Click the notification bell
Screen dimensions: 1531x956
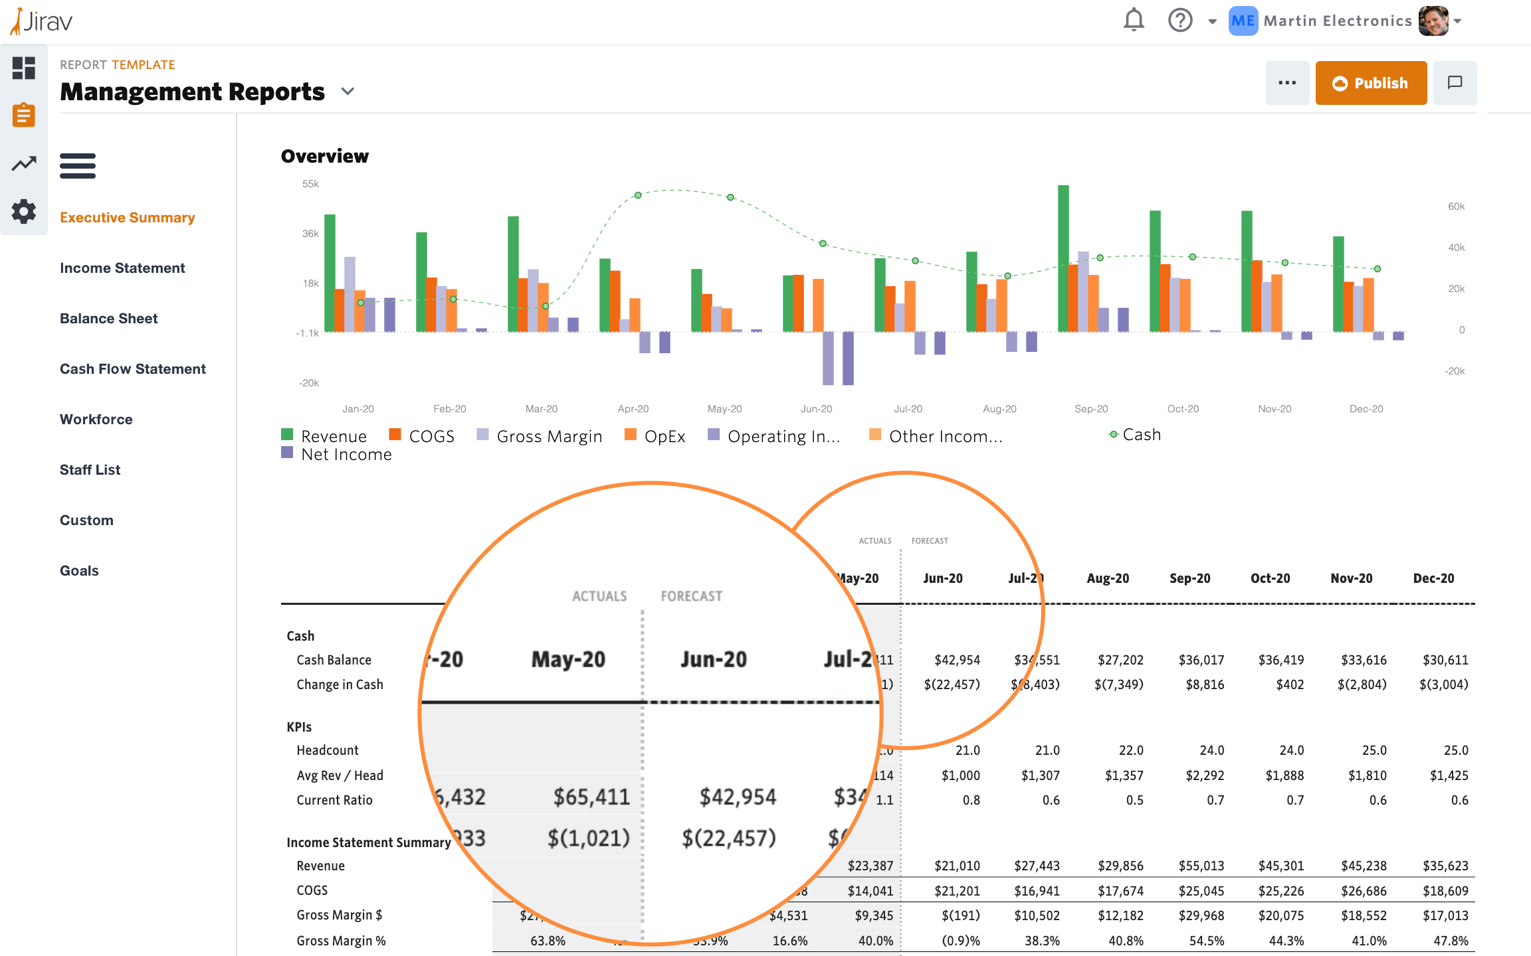pos(1133,20)
